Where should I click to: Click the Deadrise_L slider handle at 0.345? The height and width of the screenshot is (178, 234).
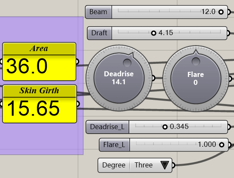coord(165,127)
